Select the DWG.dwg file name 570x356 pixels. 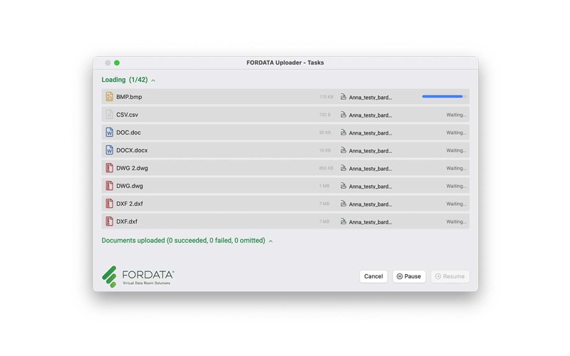click(130, 186)
